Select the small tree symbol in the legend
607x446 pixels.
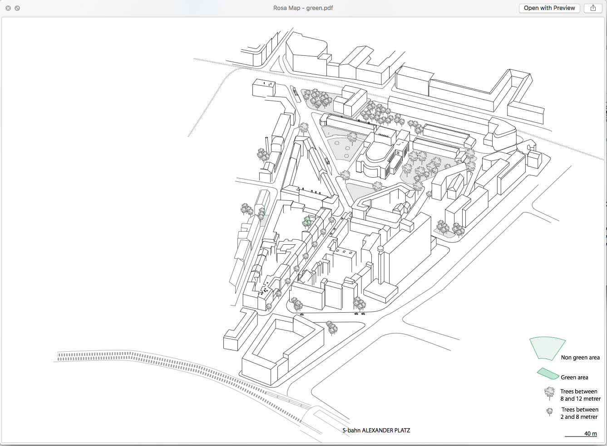tap(550, 412)
